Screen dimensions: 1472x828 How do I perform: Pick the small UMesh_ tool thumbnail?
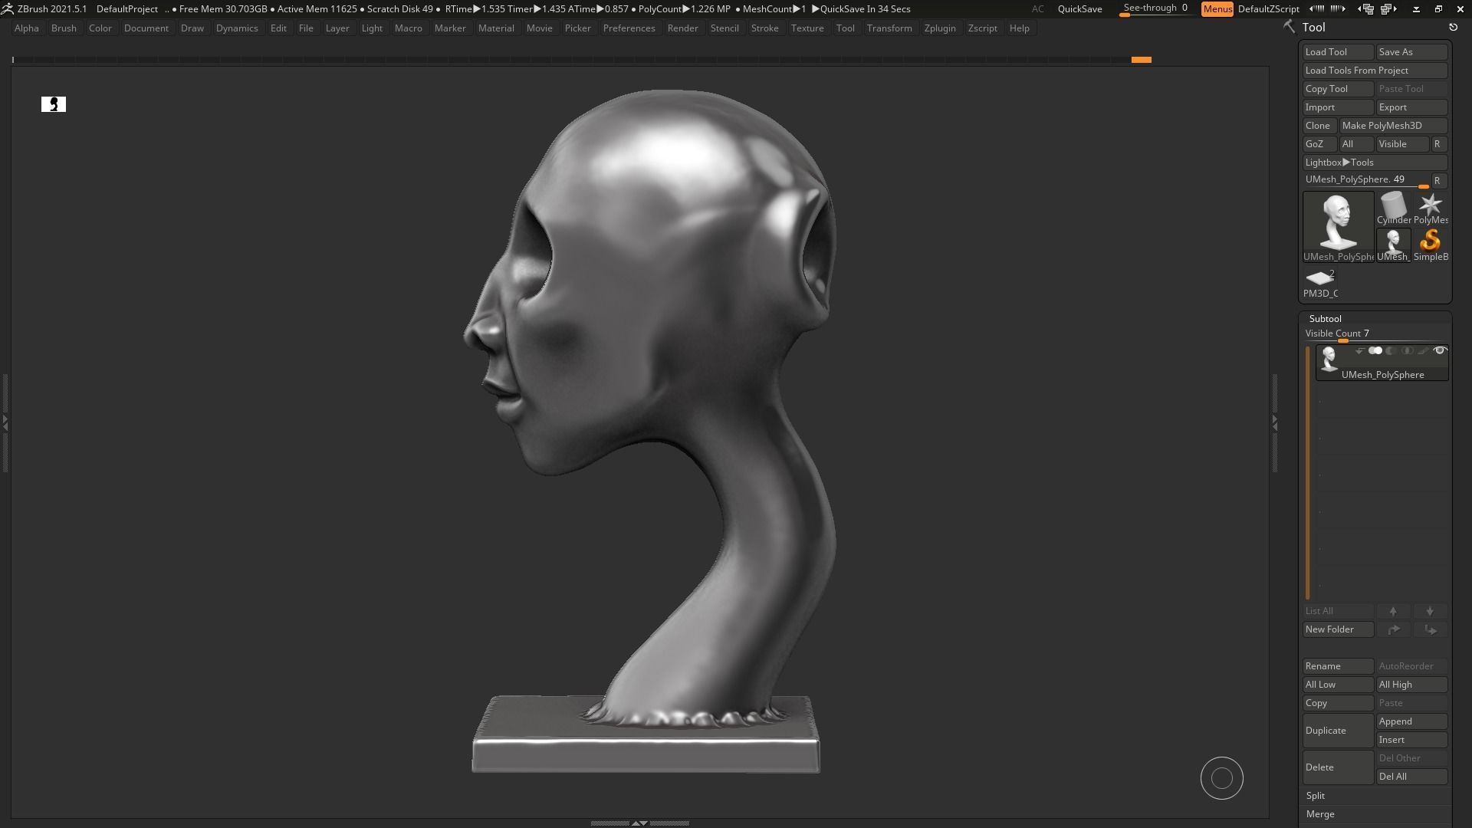click(x=1393, y=245)
